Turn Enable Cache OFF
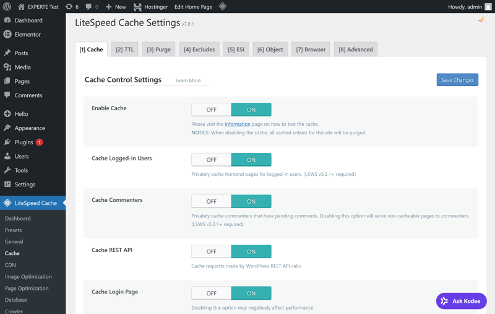 tap(211, 110)
